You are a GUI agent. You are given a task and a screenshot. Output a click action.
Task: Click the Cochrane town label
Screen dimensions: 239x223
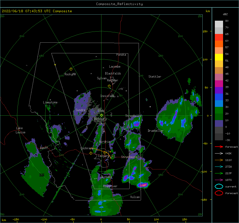pos(87,148)
